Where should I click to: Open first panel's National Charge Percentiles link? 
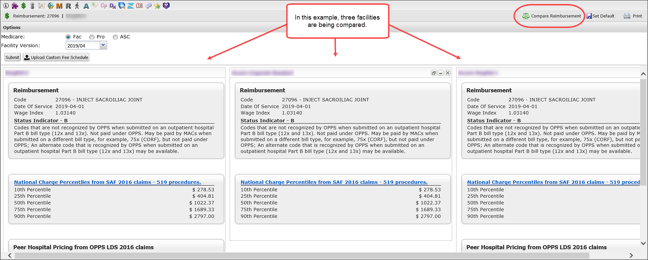108,182
